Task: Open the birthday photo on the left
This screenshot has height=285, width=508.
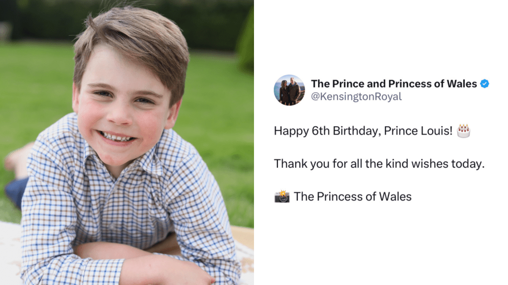Action: pyautogui.click(x=127, y=142)
